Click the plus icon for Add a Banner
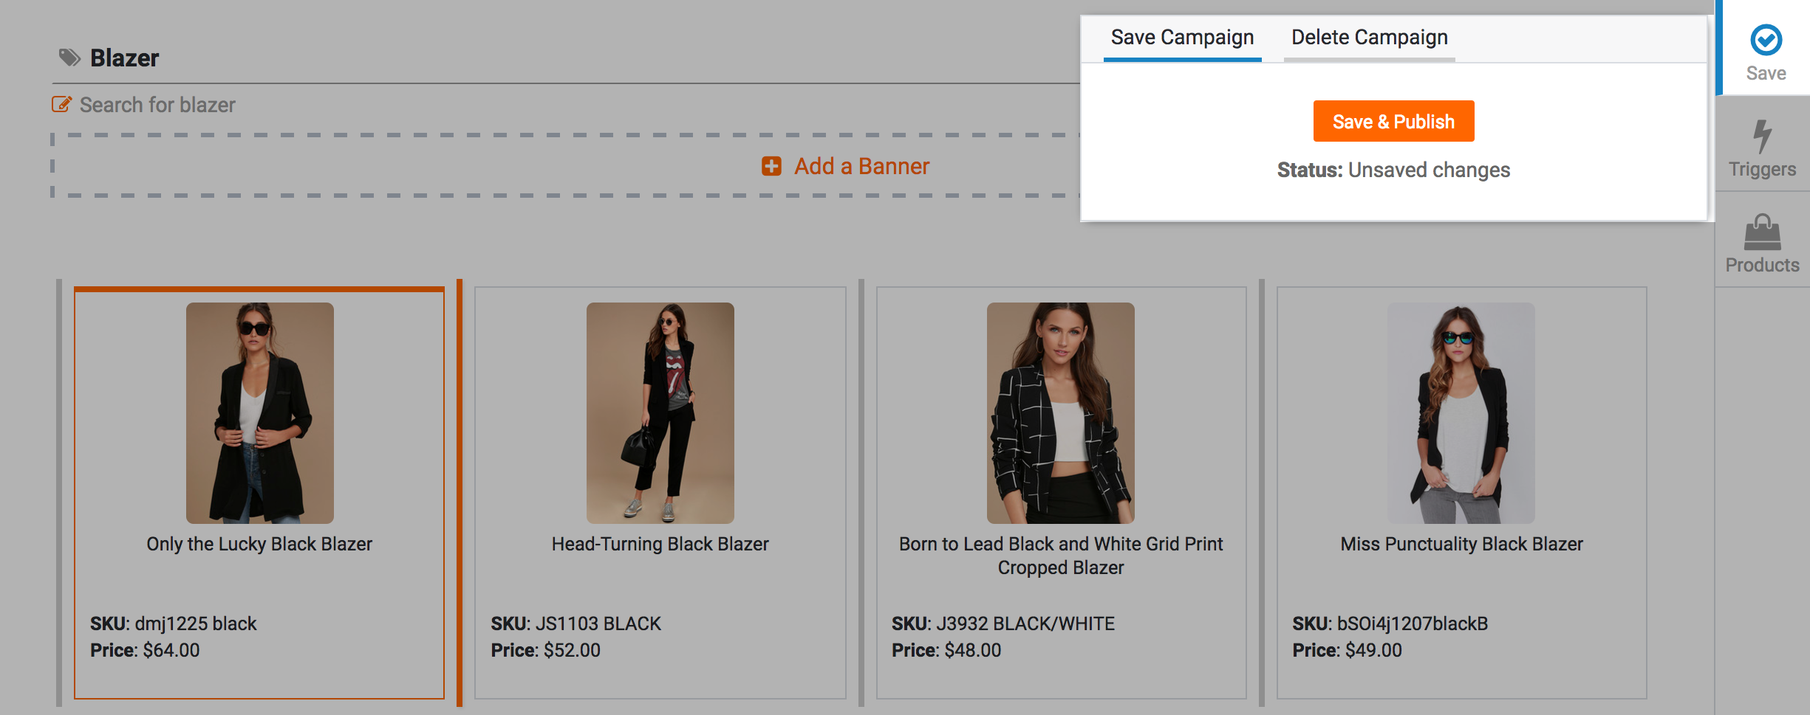 pos(771,166)
